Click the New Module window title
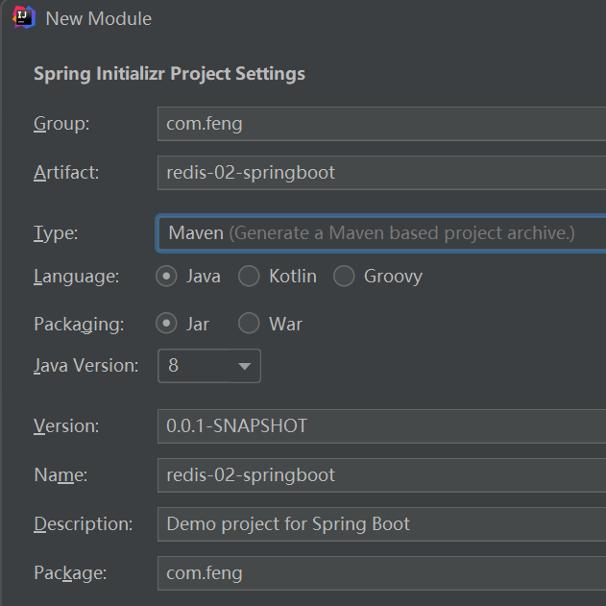 (98, 18)
